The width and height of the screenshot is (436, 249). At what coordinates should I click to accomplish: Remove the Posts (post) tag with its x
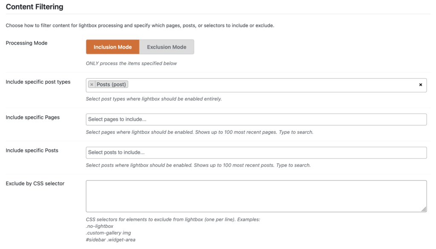point(92,85)
